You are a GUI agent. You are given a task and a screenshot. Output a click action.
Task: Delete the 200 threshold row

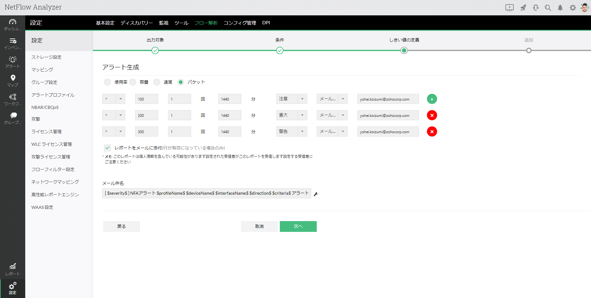[432, 115]
